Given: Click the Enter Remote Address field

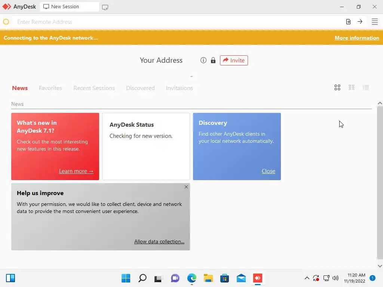Looking at the screenshot, I should [x=178, y=22].
